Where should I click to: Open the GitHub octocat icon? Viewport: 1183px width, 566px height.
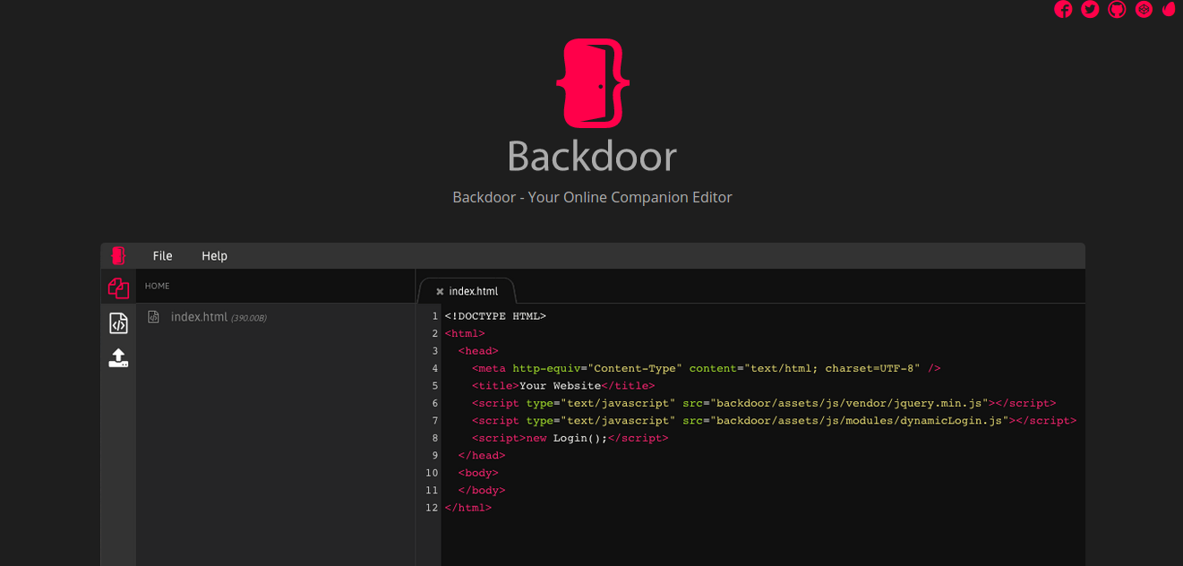(x=1117, y=10)
